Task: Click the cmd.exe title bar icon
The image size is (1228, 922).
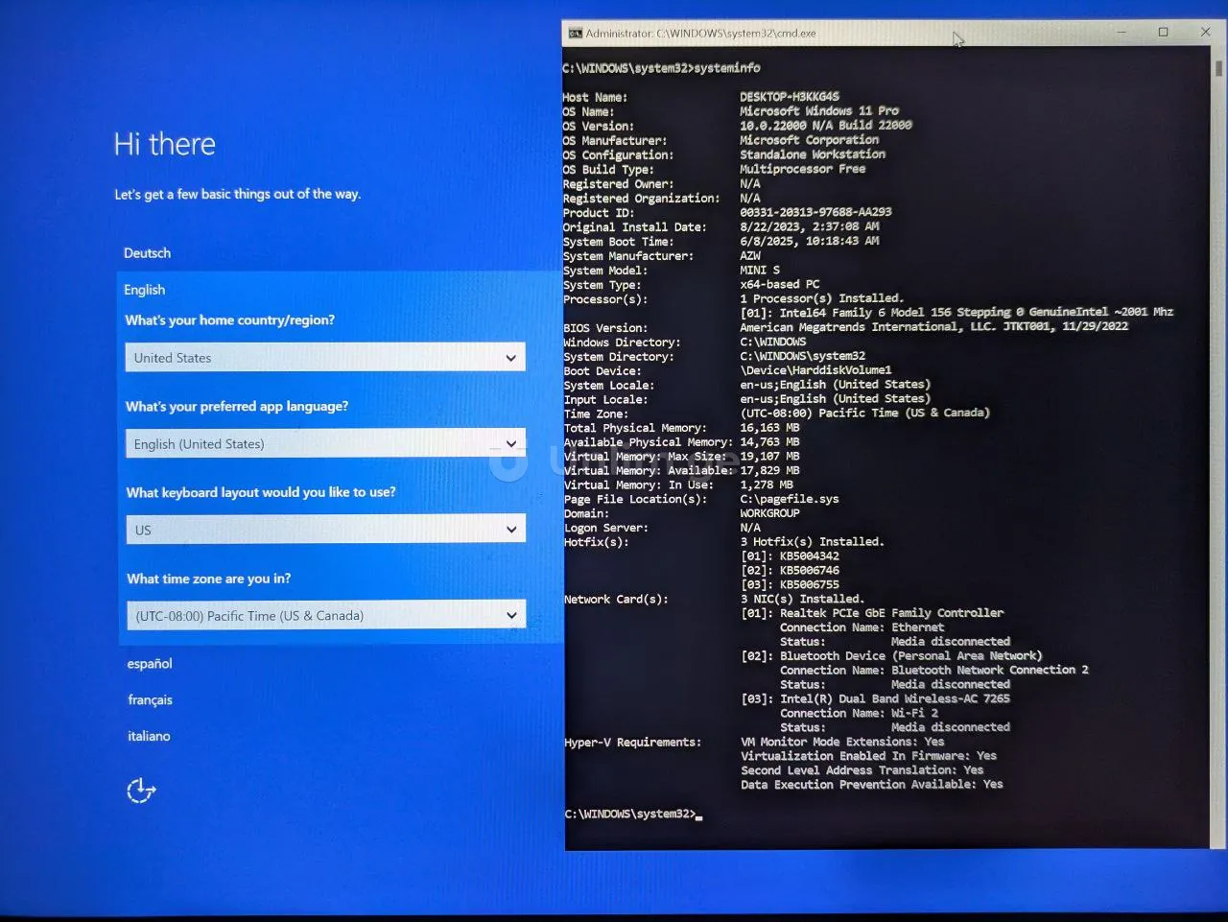Action: (575, 34)
